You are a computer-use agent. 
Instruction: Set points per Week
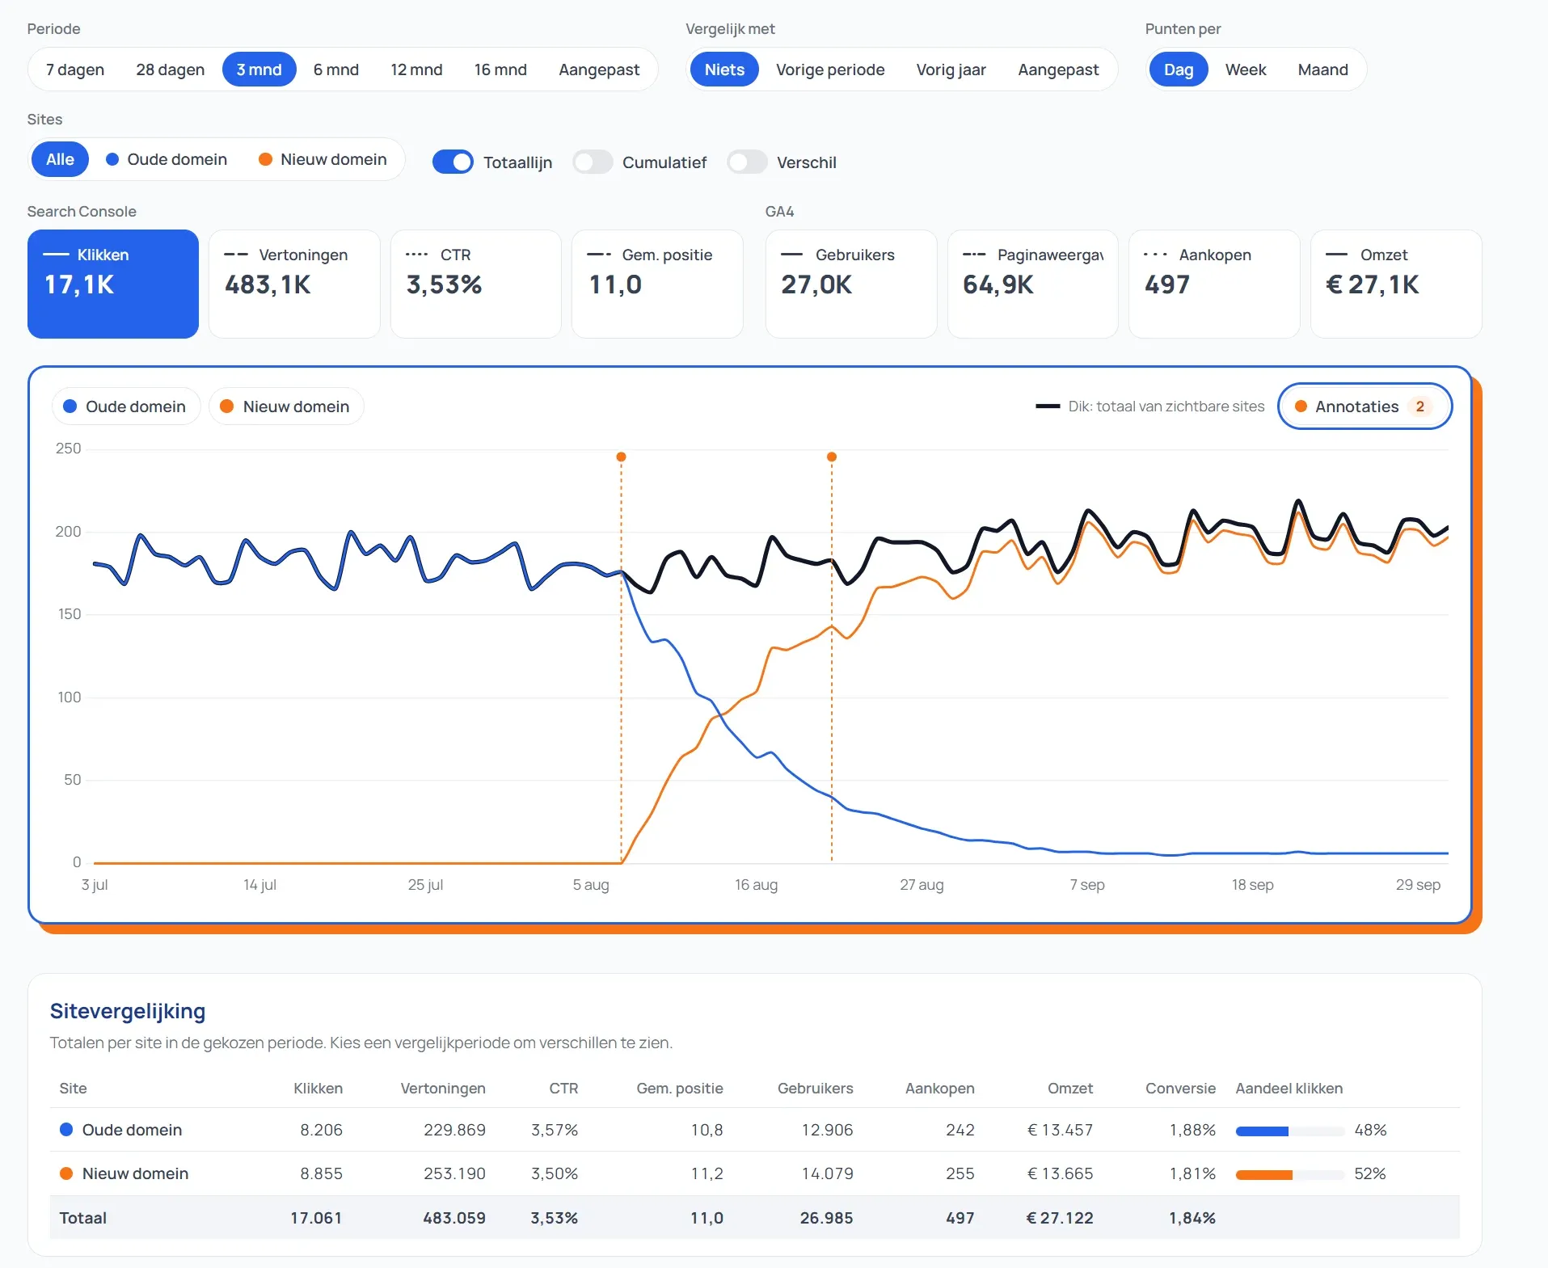(x=1246, y=70)
